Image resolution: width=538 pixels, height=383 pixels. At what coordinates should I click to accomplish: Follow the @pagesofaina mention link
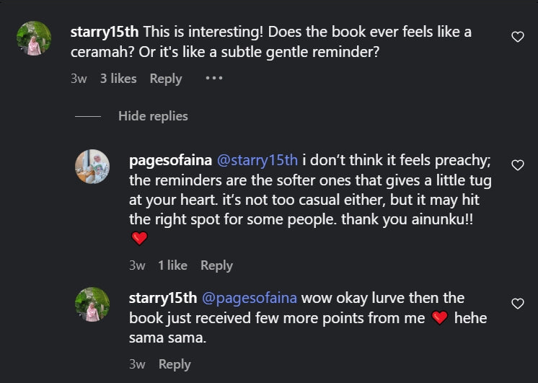click(x=250, y=298)
